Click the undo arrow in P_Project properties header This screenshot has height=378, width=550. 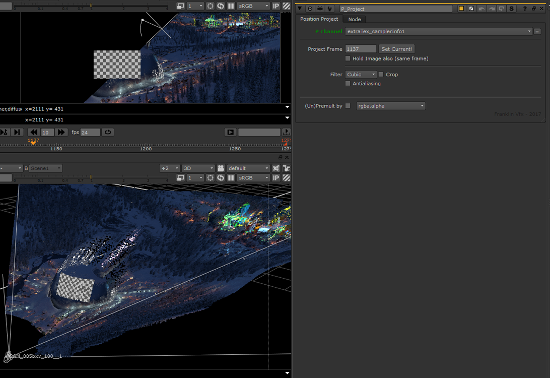tap(482, 9)
